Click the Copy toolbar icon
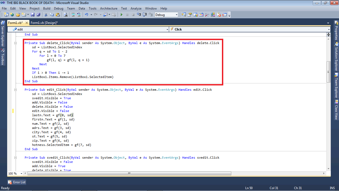339x191 pixels. tap(52, 15)
